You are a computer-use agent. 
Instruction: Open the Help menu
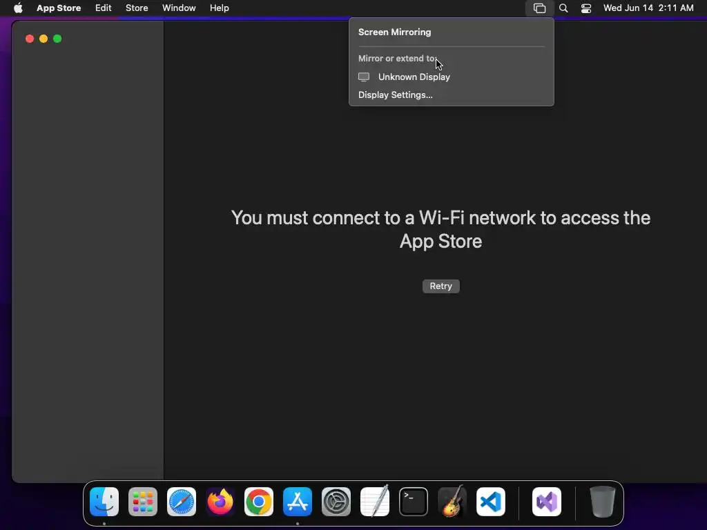pos(219,8)
